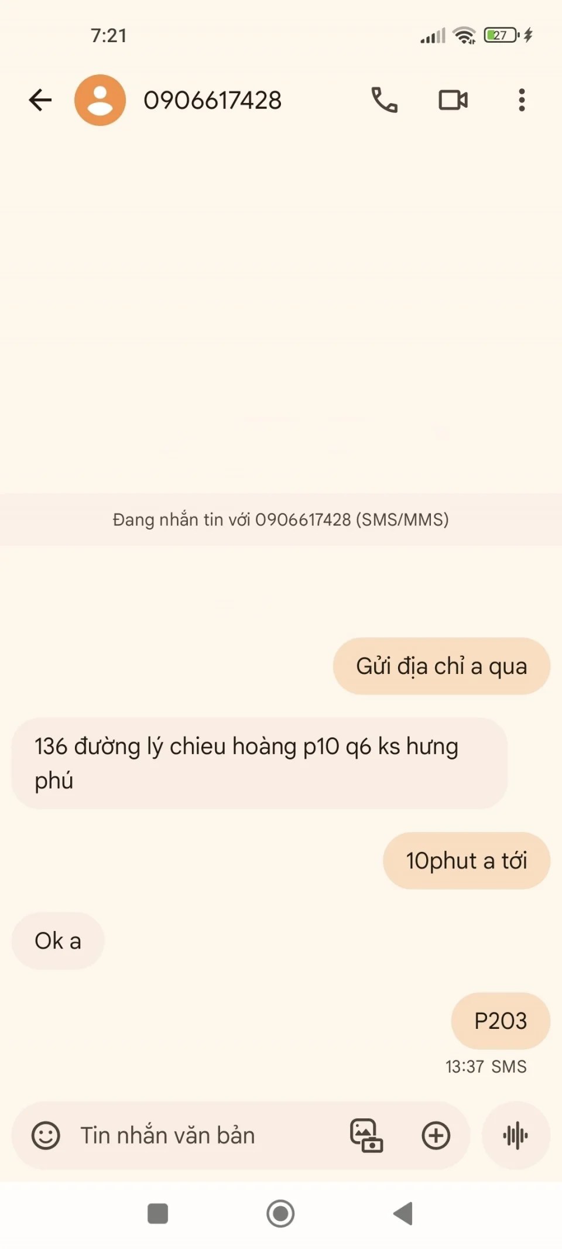Screen dimensions: 562x1249
Task: Attach a photo from the gallery icon
Action: pos(366,1135)
